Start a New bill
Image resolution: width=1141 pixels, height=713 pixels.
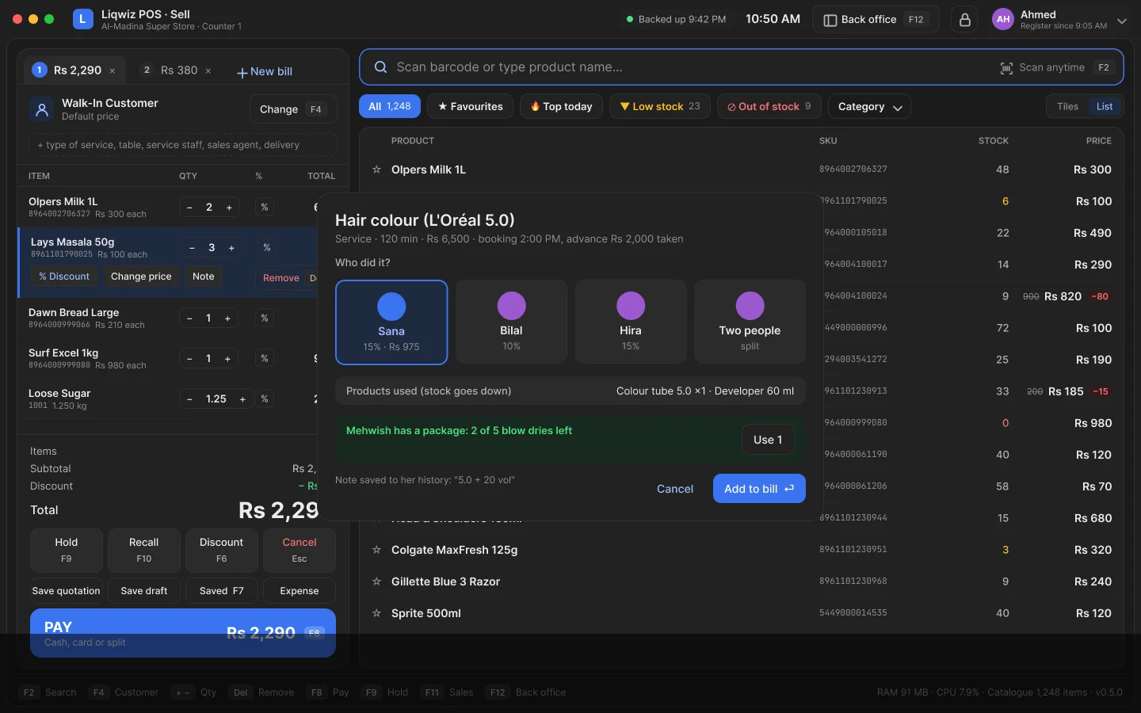[265, 71]
